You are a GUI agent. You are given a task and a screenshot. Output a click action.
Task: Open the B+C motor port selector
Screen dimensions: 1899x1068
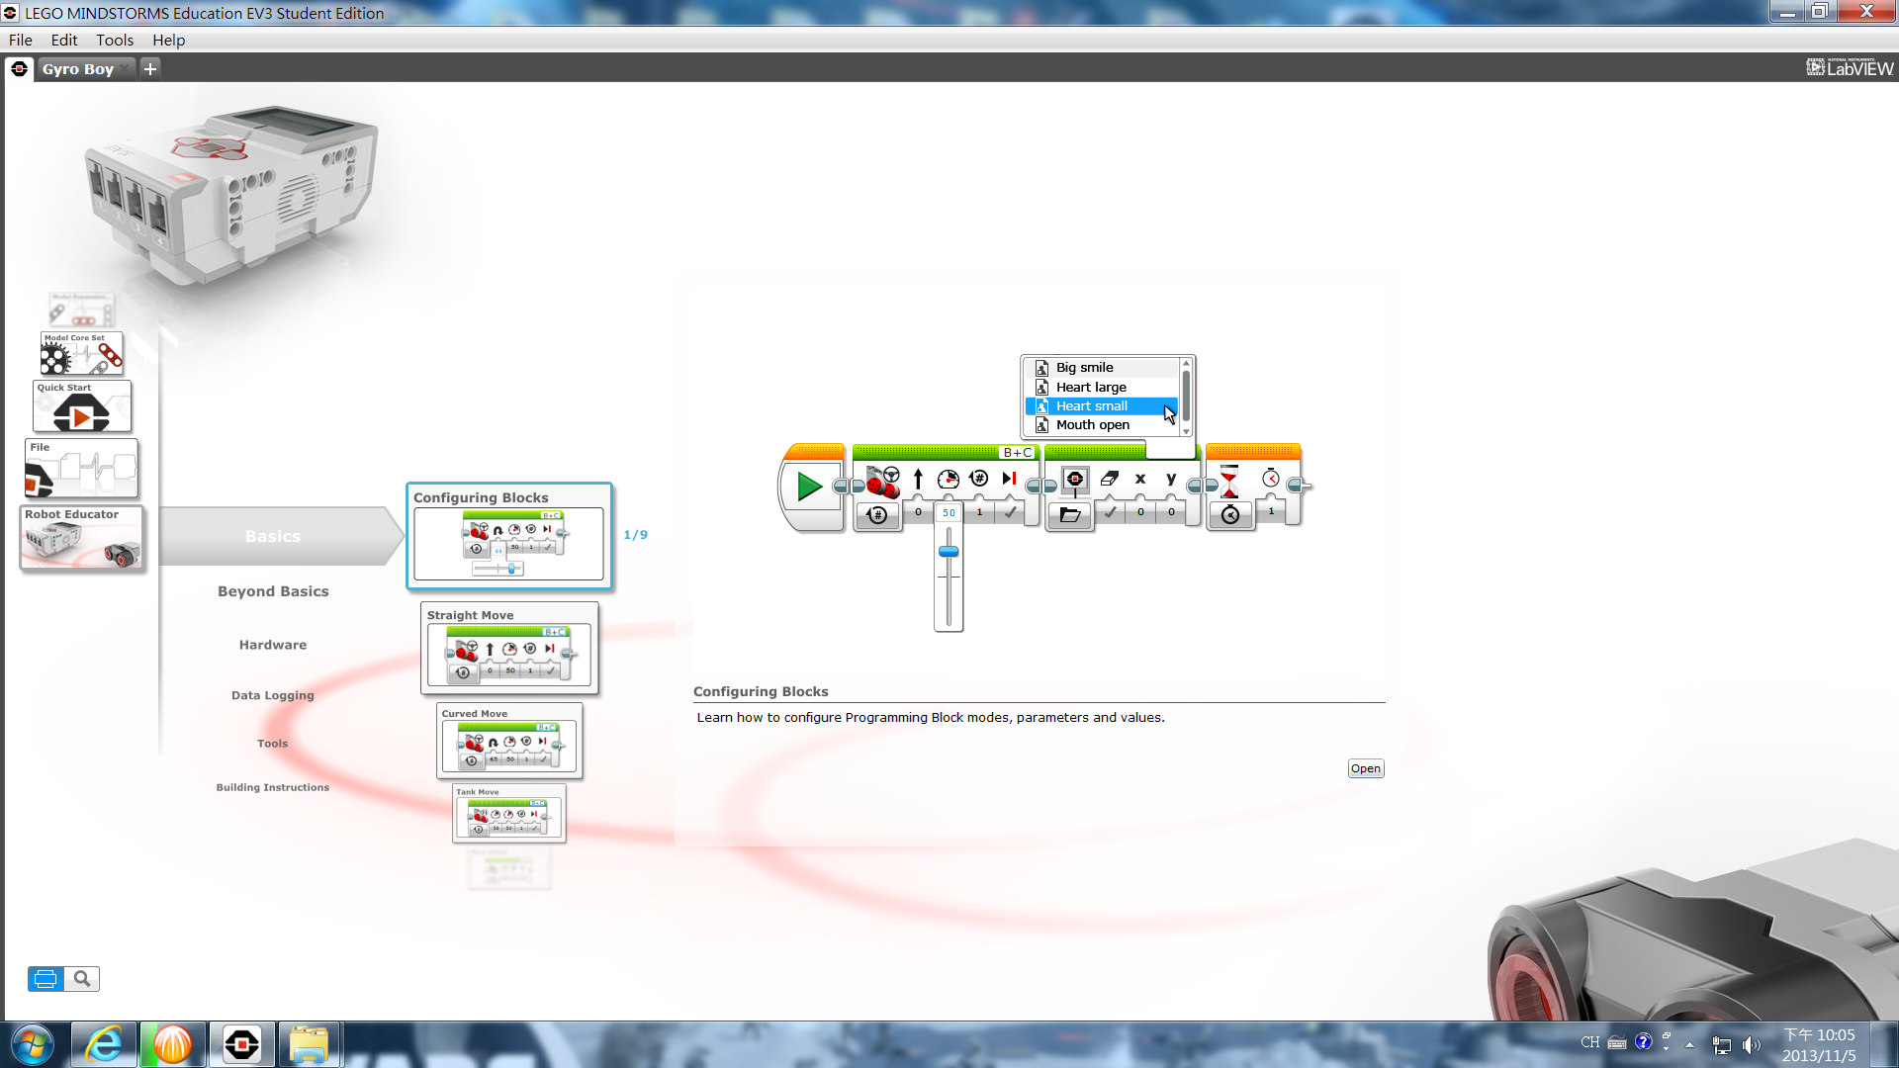(x=1018, y=452)
